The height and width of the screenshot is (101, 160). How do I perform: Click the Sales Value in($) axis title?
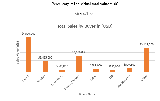click(18, 52)
